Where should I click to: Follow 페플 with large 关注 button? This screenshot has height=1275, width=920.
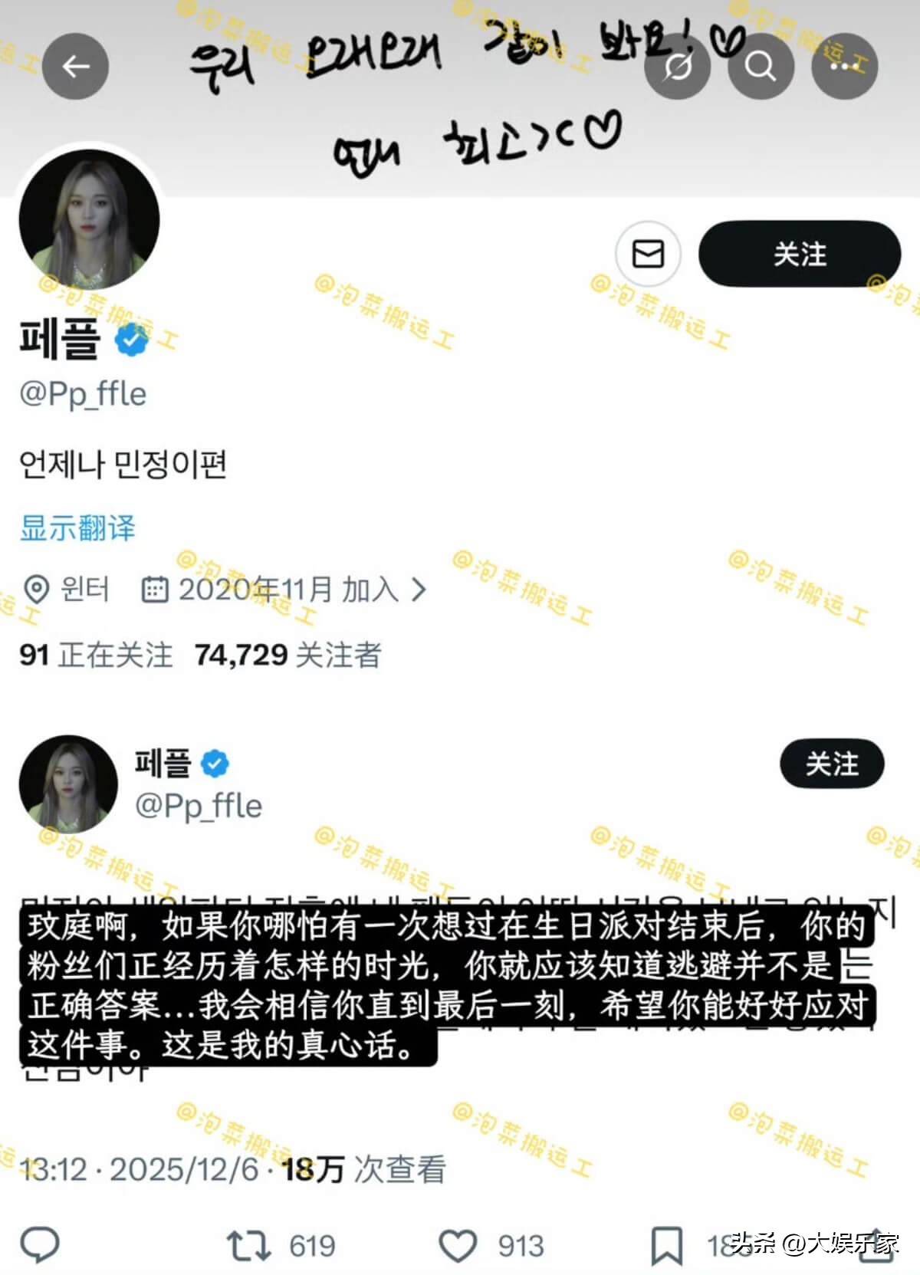coord(800,254)
